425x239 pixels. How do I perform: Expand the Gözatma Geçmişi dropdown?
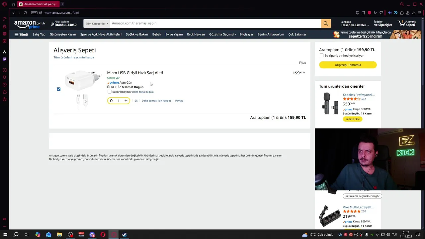click(x=222, y=35)
